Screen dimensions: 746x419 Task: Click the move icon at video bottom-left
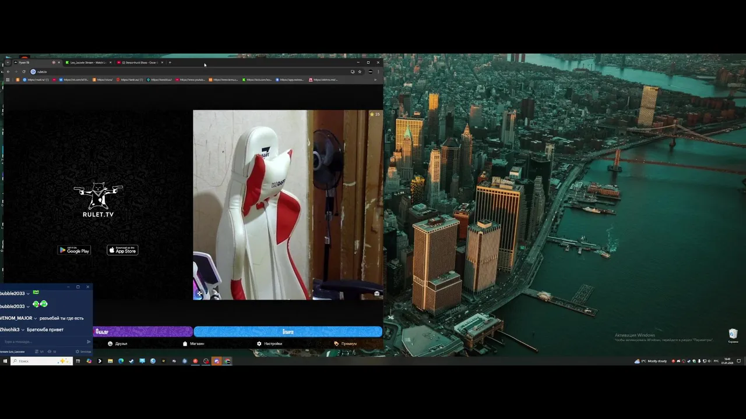199,293
